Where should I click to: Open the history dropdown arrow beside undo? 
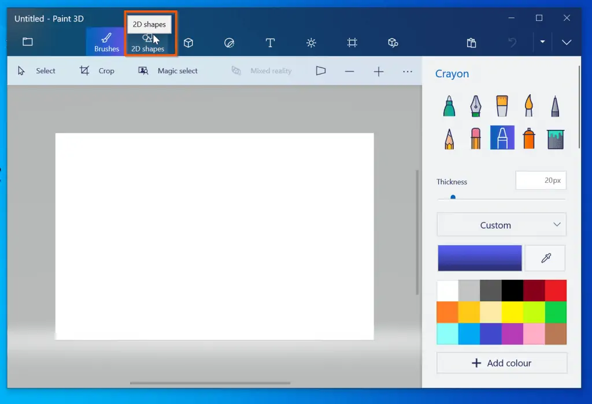(x=542, y=42)
